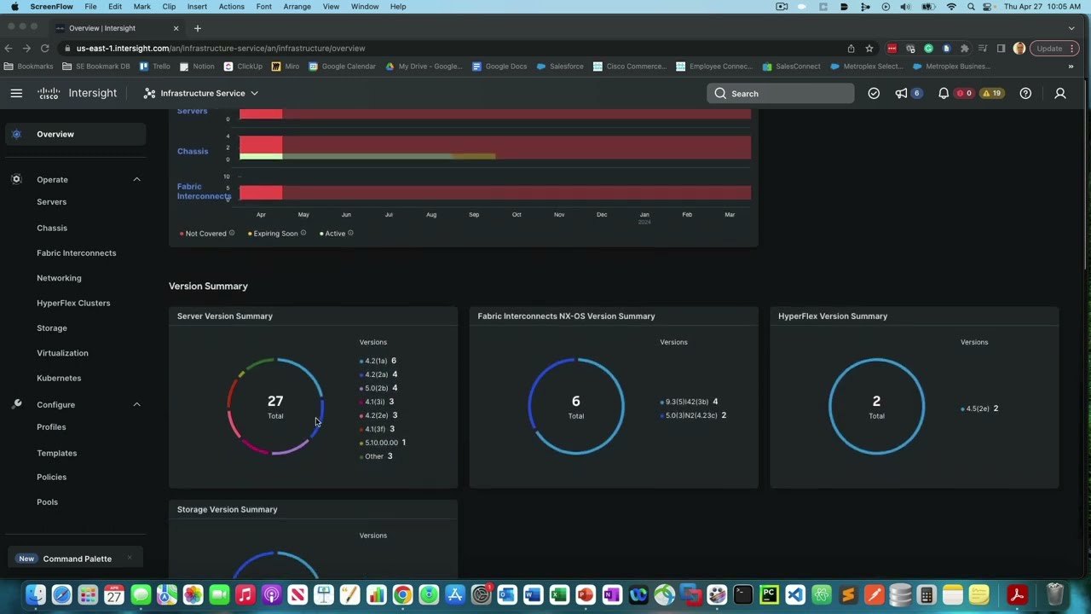Collapse the Configure section

tap(136, 404)
